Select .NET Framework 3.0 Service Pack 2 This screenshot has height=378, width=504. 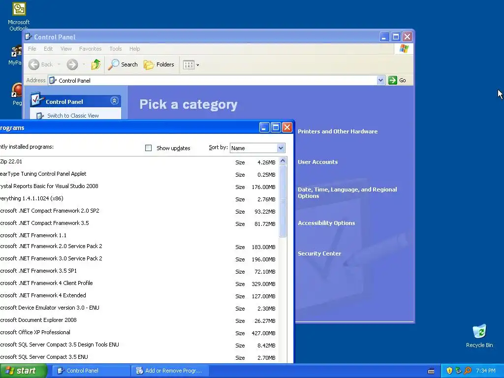point(139,259)
